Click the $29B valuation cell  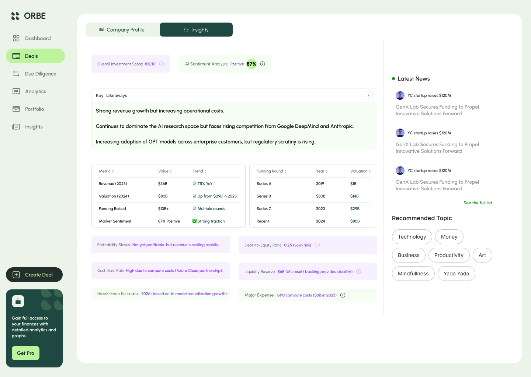(x=355, y=209)
